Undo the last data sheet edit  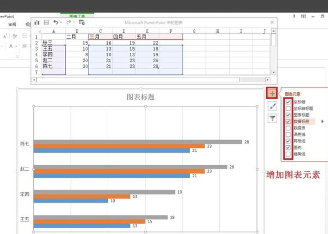[x=55, y=22]
